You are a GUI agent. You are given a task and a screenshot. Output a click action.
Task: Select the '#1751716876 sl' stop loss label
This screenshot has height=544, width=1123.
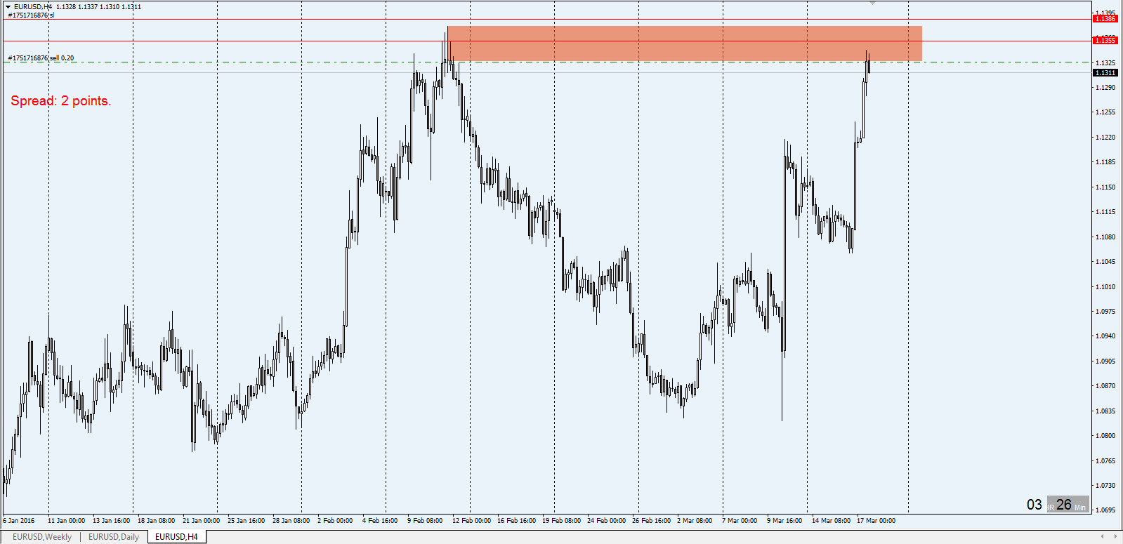pyautogui.click(x=31, y=15)
